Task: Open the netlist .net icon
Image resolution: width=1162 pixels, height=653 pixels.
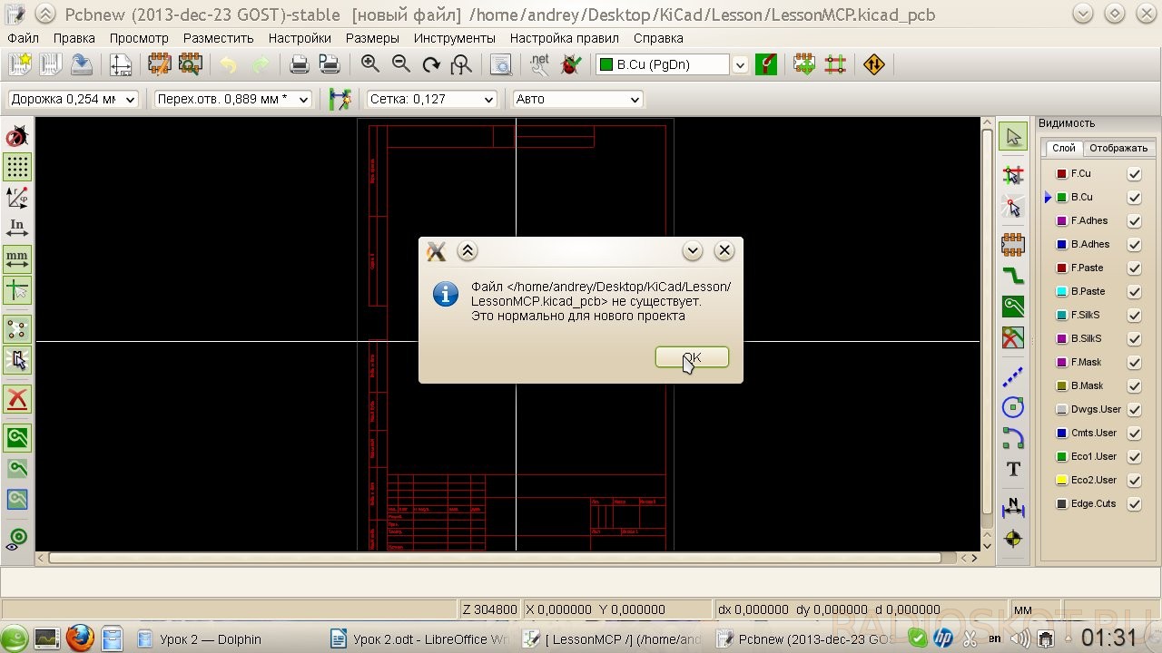Action: click(539, 63)
